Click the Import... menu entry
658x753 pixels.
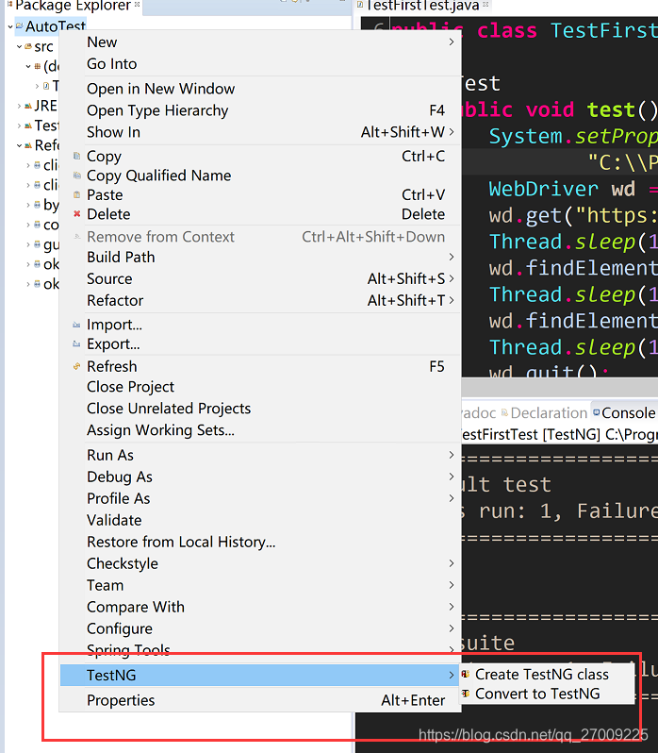tap(260, 325)
